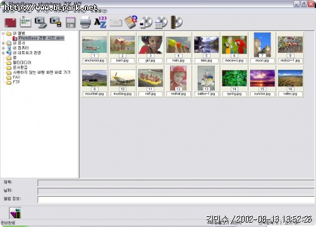Select the anchored.jpg thumbnail image

coord(94,45)
